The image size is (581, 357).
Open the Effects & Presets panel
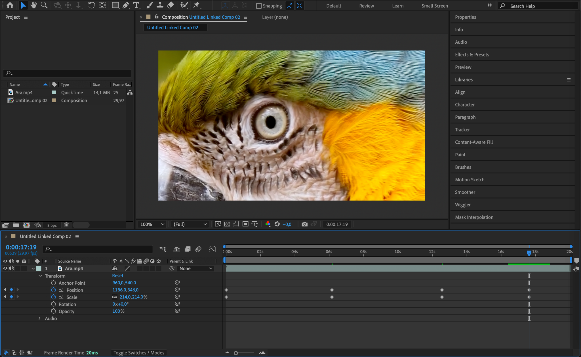click(x=472, y=54)
